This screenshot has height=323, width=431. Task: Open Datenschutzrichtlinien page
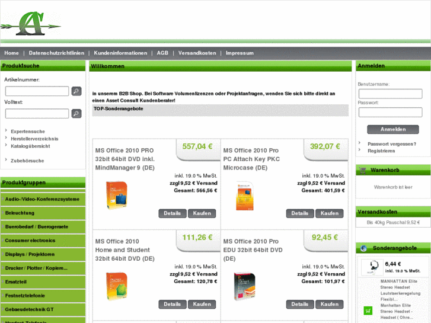57,53
